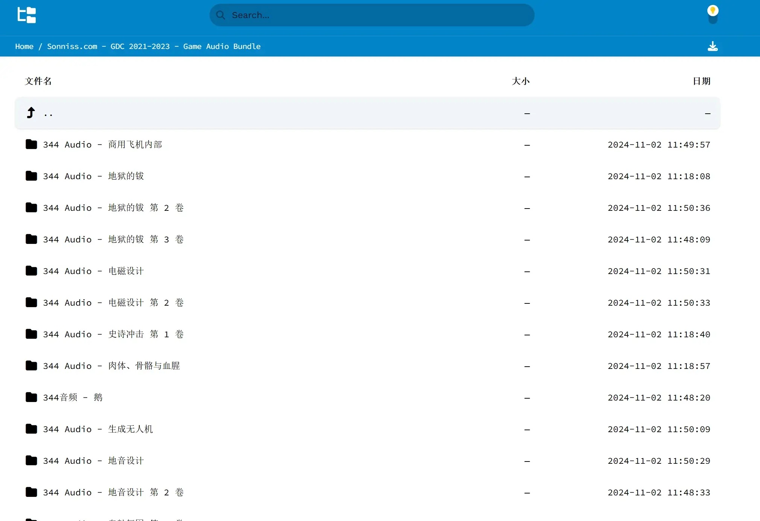Go to Home in breadcrumb
Viewport: 760px width, 521px height.
(24, 46)
